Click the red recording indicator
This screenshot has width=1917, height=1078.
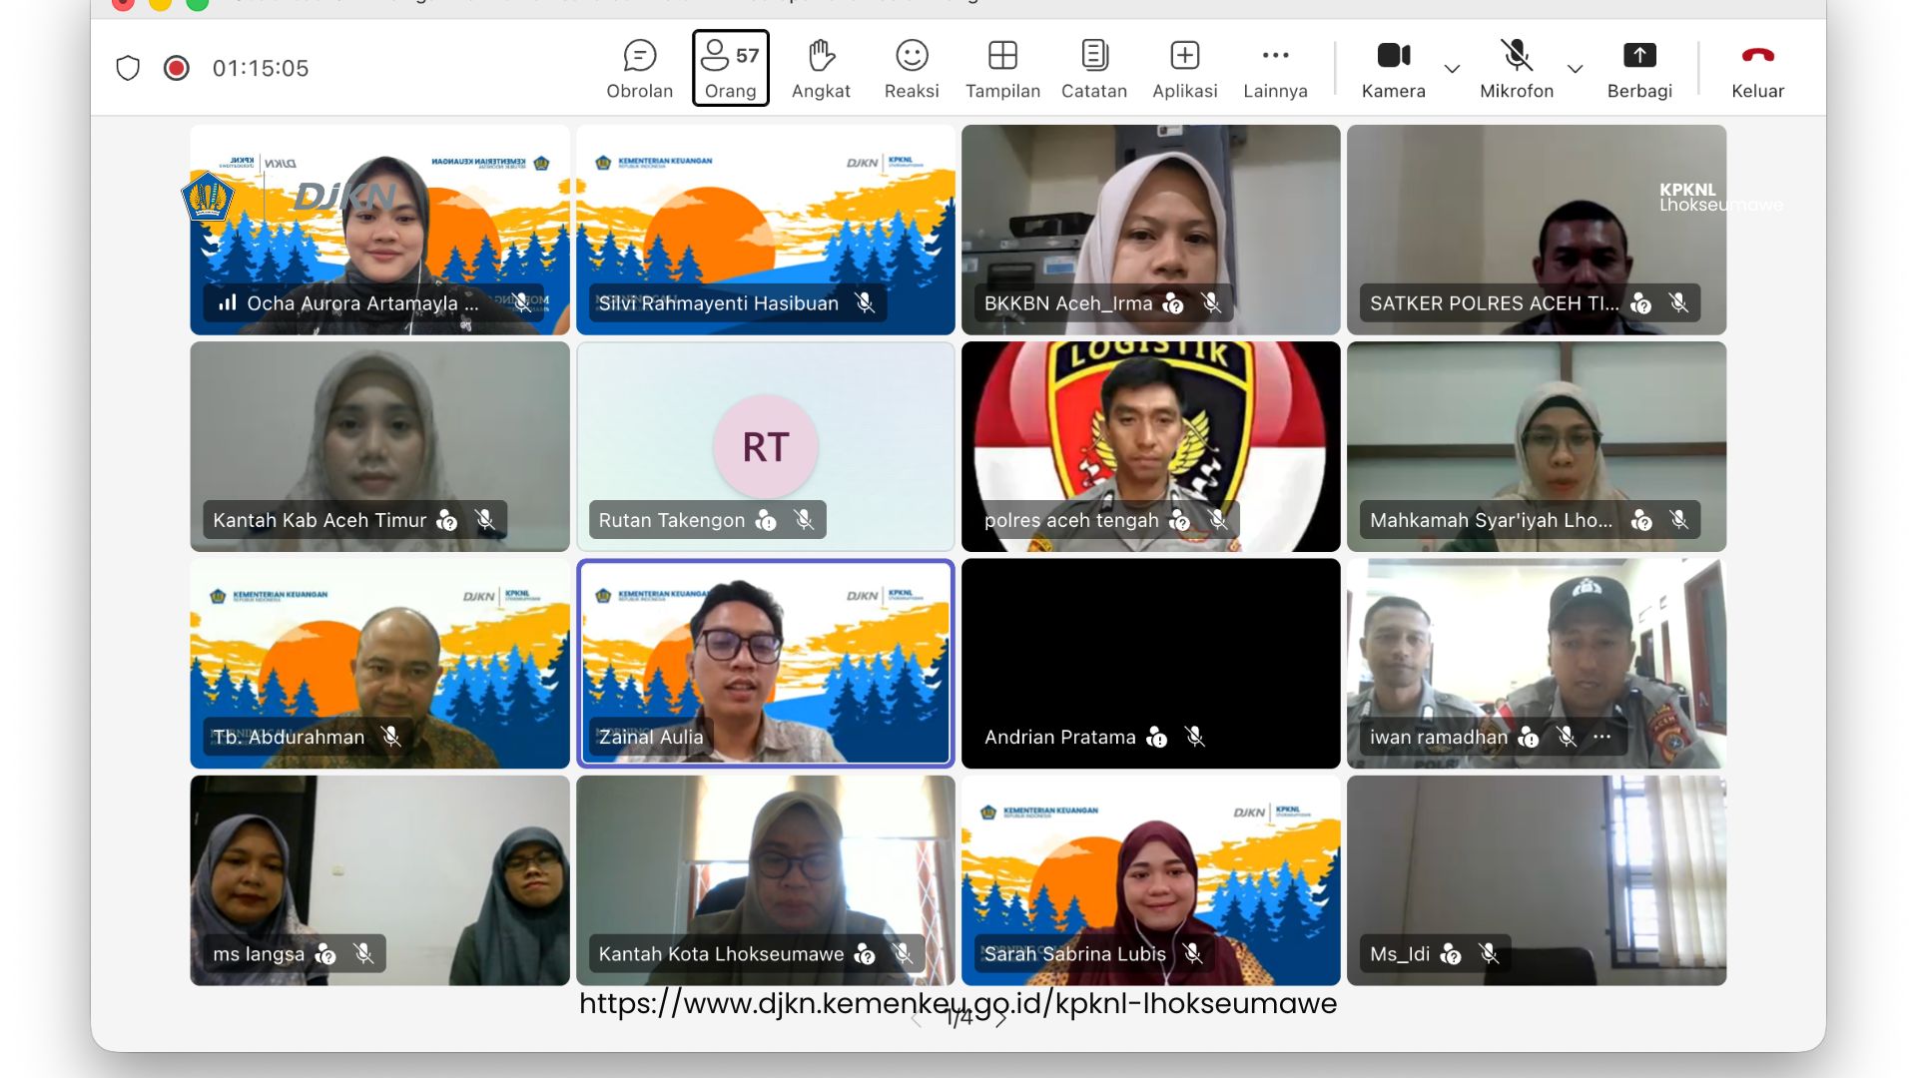tap(177, 68)
